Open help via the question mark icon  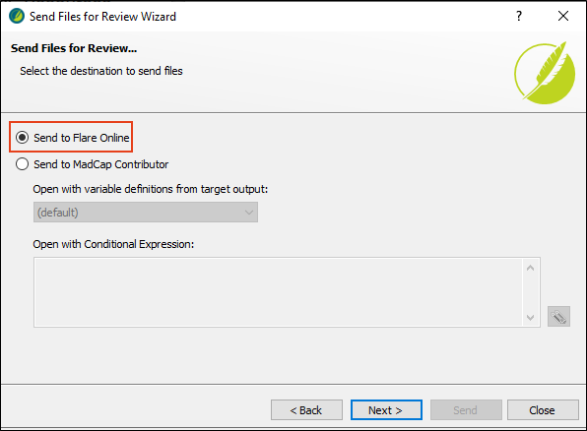pyautogui.click(x=519, y=16)
